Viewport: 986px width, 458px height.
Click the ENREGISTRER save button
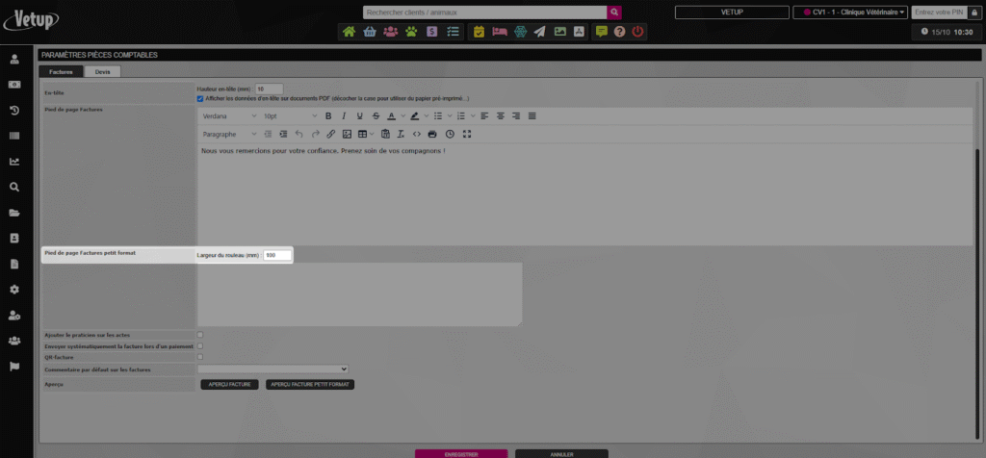460,453
